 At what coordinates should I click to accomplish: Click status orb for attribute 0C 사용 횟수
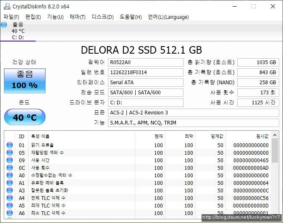[10, 168]
